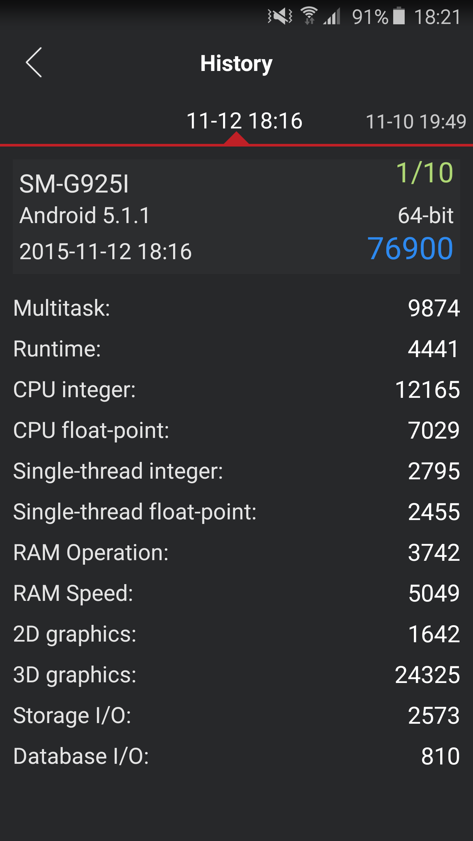This screenshot has height=841, width=473.
Task: Tap the battery icon in status bar
Action: pyautogui.click(x=399, y=16)
